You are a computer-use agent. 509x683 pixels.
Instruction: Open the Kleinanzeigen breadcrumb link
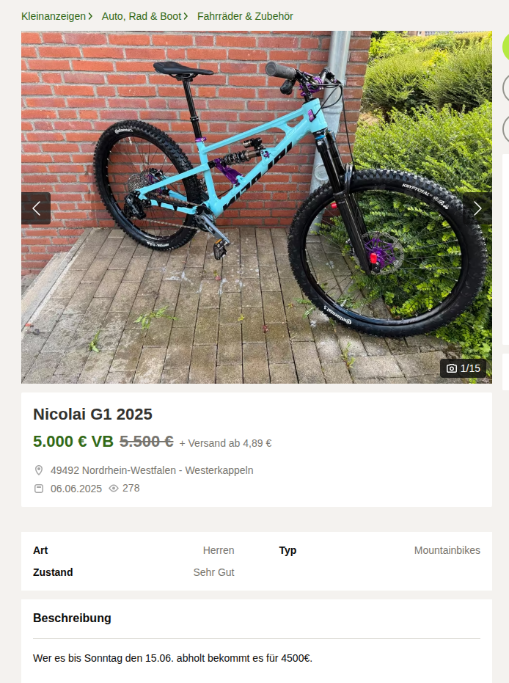pyautogui.click(x=54, y=16)
